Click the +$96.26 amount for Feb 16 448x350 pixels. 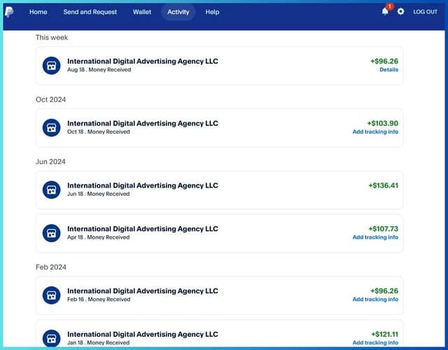384,291
